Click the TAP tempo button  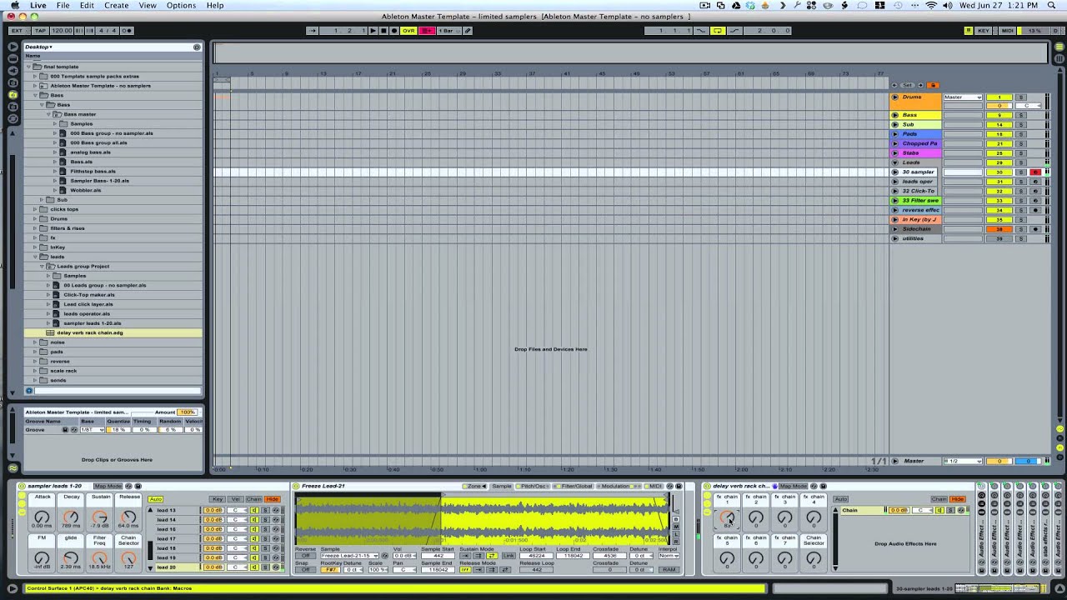tap(40, 31)
